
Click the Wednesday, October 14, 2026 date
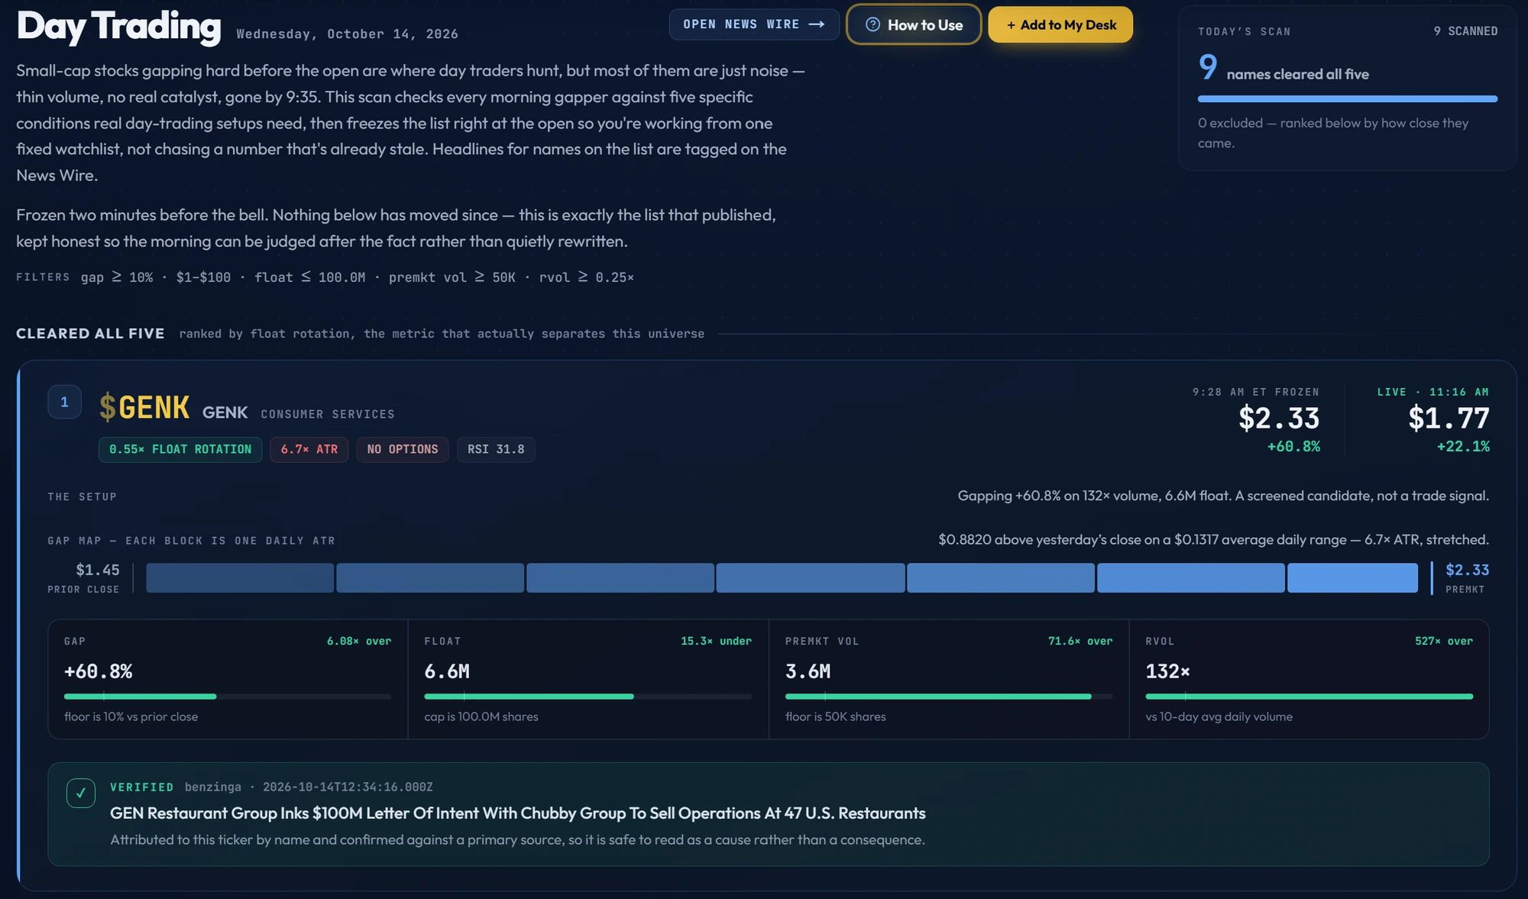(347, 34)
